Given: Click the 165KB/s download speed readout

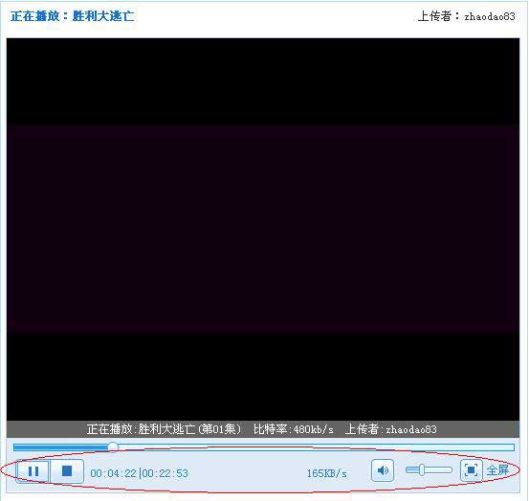Looking at the screenshot, I should [x=326, y=473].
